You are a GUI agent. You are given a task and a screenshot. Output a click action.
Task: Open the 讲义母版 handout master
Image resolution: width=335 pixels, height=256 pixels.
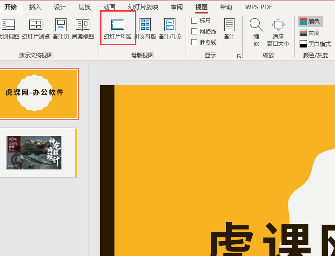click(145, 28)
